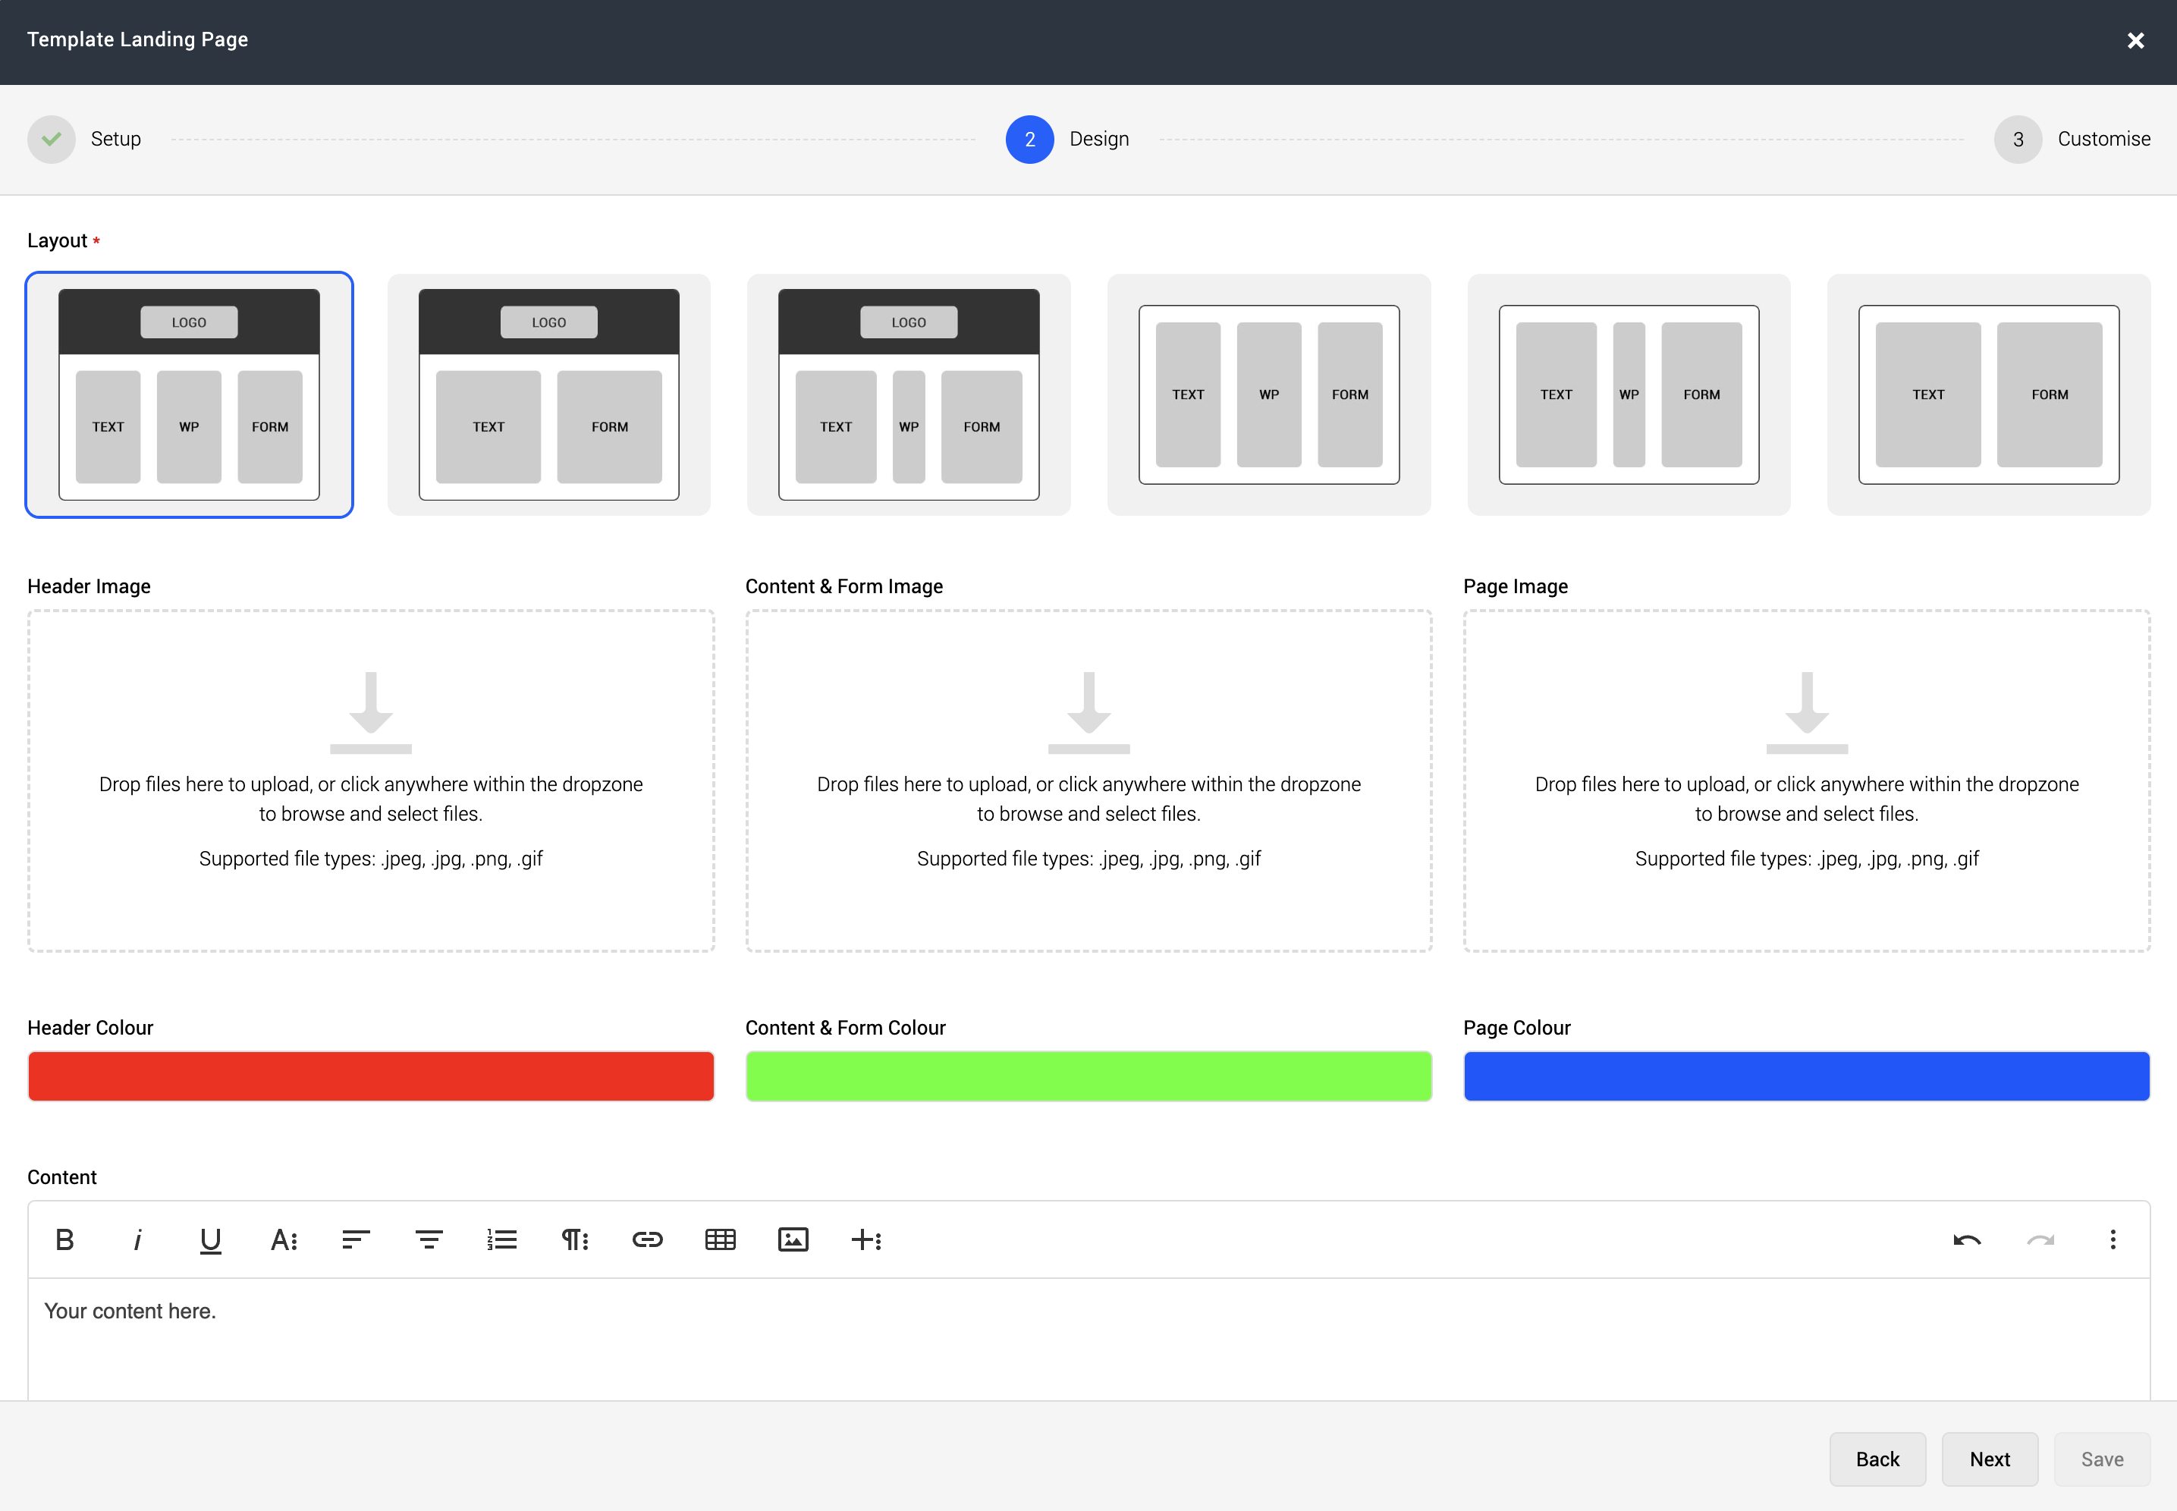Image resolution: width=2177 pixels, height=1511 pixels.
Task: Close the Template Landing Page dialog
Action: 2135,39
